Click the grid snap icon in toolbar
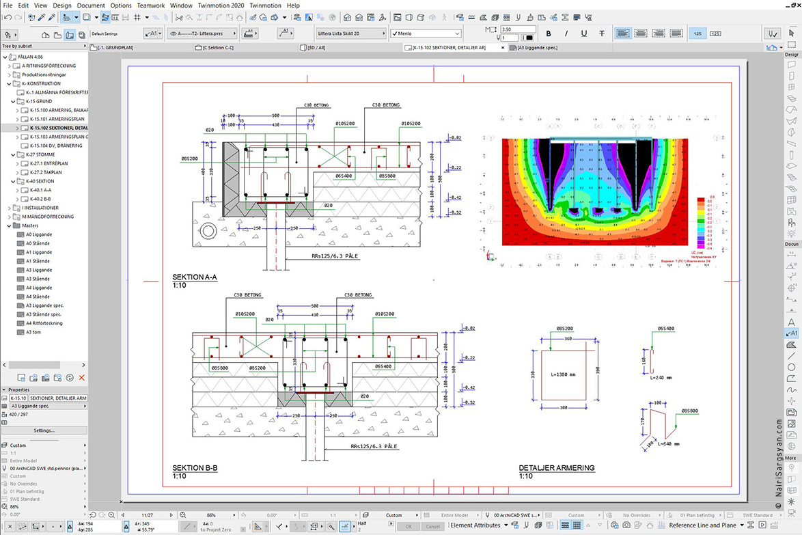This screenshot has height=535, width=802. click(137, 17)
